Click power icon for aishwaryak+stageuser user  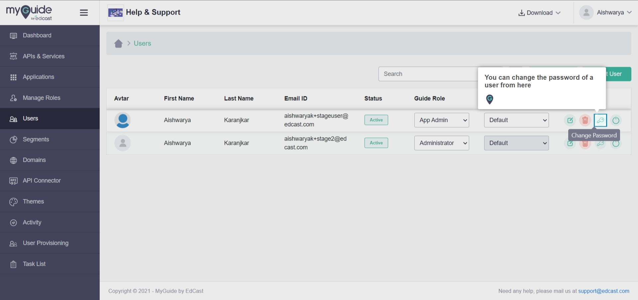(616, 120)
